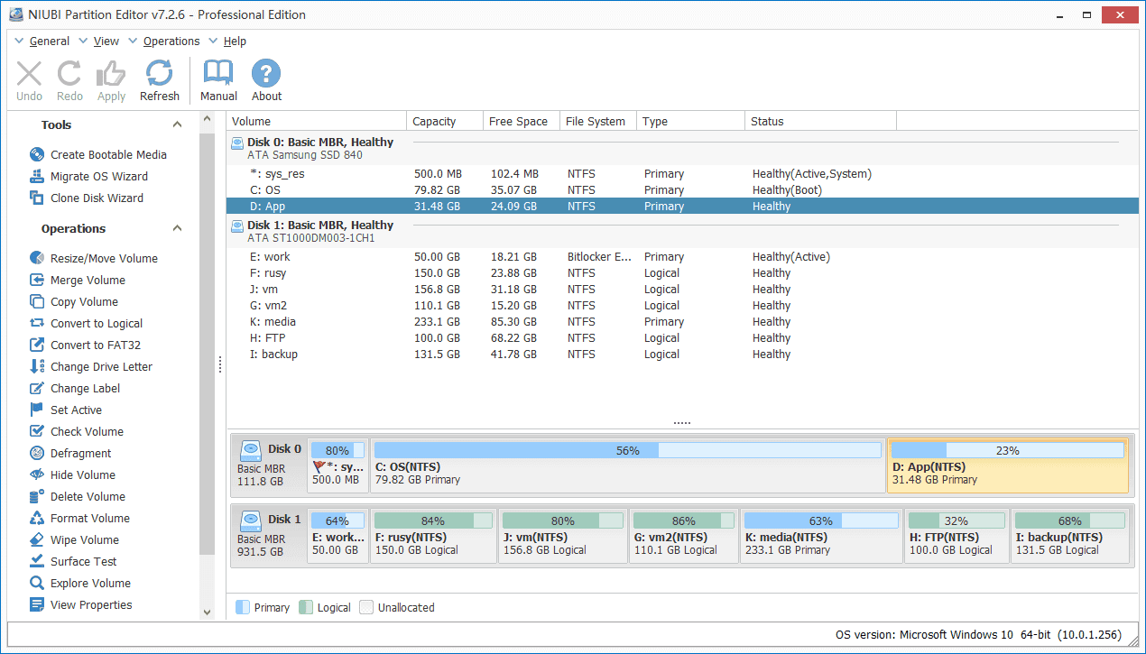Open the General menu
Screen dimensions: 1146x654
[49, 41]
